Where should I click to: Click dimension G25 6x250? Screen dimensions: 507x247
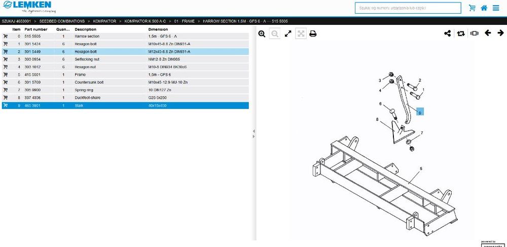(x=158, y=98)
